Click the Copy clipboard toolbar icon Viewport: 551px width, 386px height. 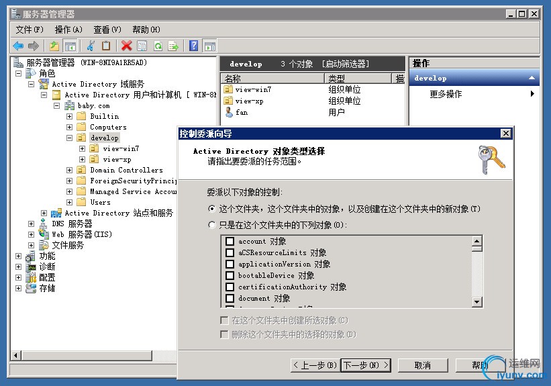[x=106, y=46]
